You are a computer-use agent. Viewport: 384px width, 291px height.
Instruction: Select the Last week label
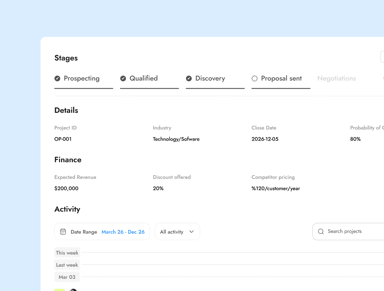(67, 265)
